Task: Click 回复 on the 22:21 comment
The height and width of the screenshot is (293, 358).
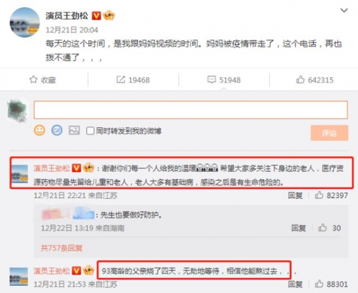Action: (295, 195)
